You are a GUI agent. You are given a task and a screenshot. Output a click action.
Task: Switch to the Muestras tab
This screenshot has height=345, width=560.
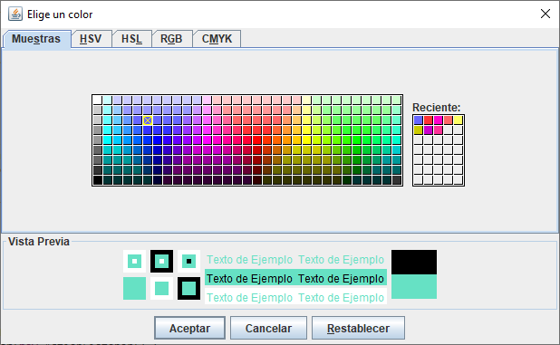36,39
